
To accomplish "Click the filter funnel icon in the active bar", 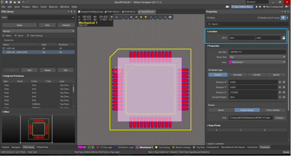I will tap(112, 17).
